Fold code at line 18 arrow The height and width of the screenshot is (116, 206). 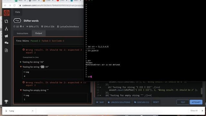coord(100,95)
